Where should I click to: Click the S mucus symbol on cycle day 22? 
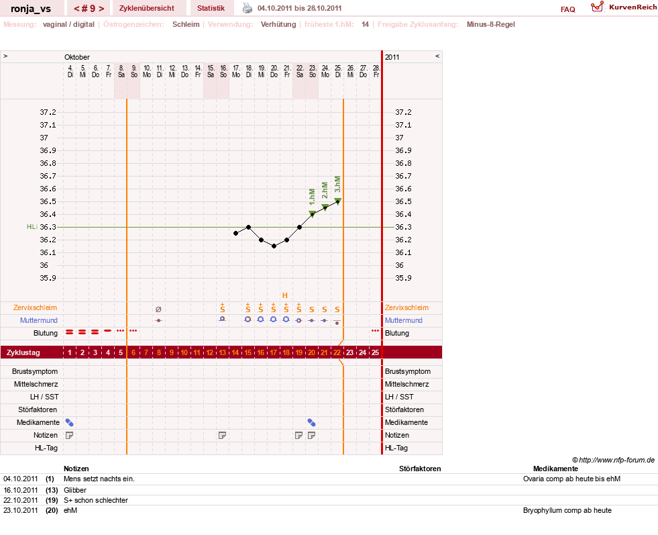(x=337, y=309)
